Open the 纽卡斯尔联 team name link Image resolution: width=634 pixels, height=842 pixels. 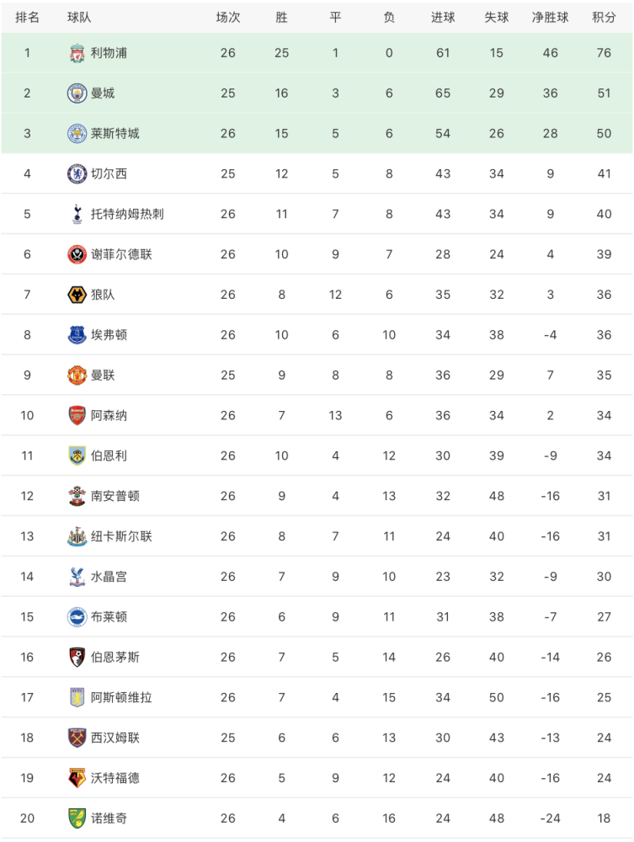[121, 536]
